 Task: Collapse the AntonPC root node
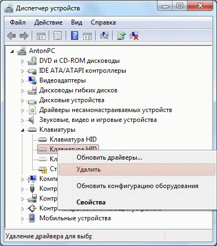point(12,51)
